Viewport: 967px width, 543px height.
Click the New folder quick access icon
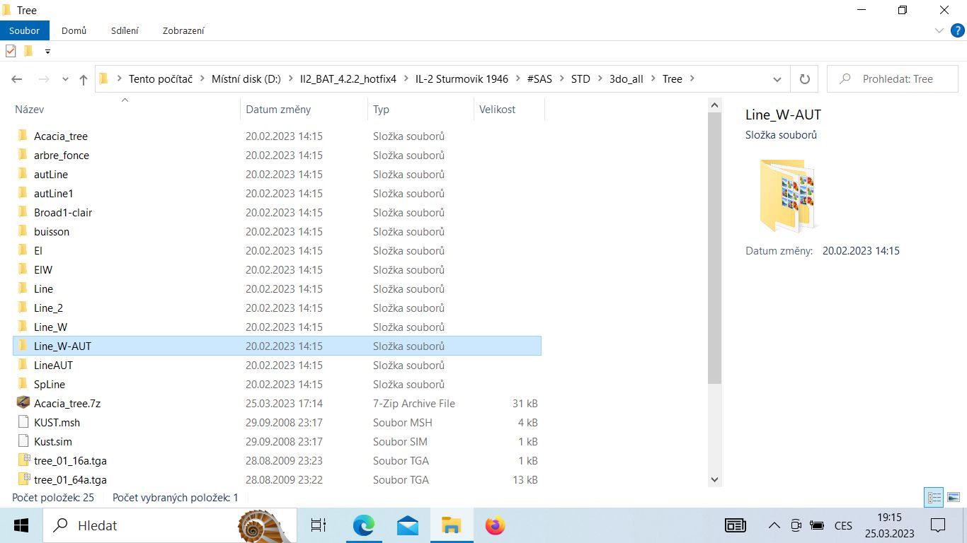28,51
